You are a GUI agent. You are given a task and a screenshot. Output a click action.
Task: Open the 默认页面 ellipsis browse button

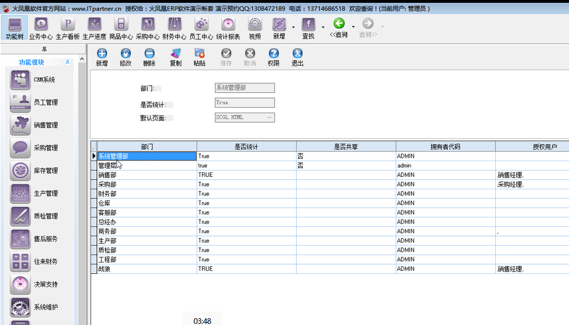click(x=269, y=117)
